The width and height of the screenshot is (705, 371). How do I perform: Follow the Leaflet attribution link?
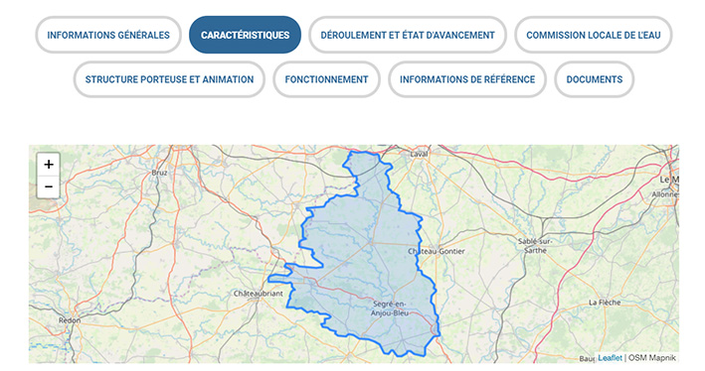pyautogui.click(x=610, y=357)
